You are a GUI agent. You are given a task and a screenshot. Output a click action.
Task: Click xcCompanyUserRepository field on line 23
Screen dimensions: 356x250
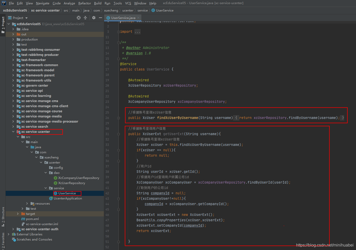click(x=202, y=102)
